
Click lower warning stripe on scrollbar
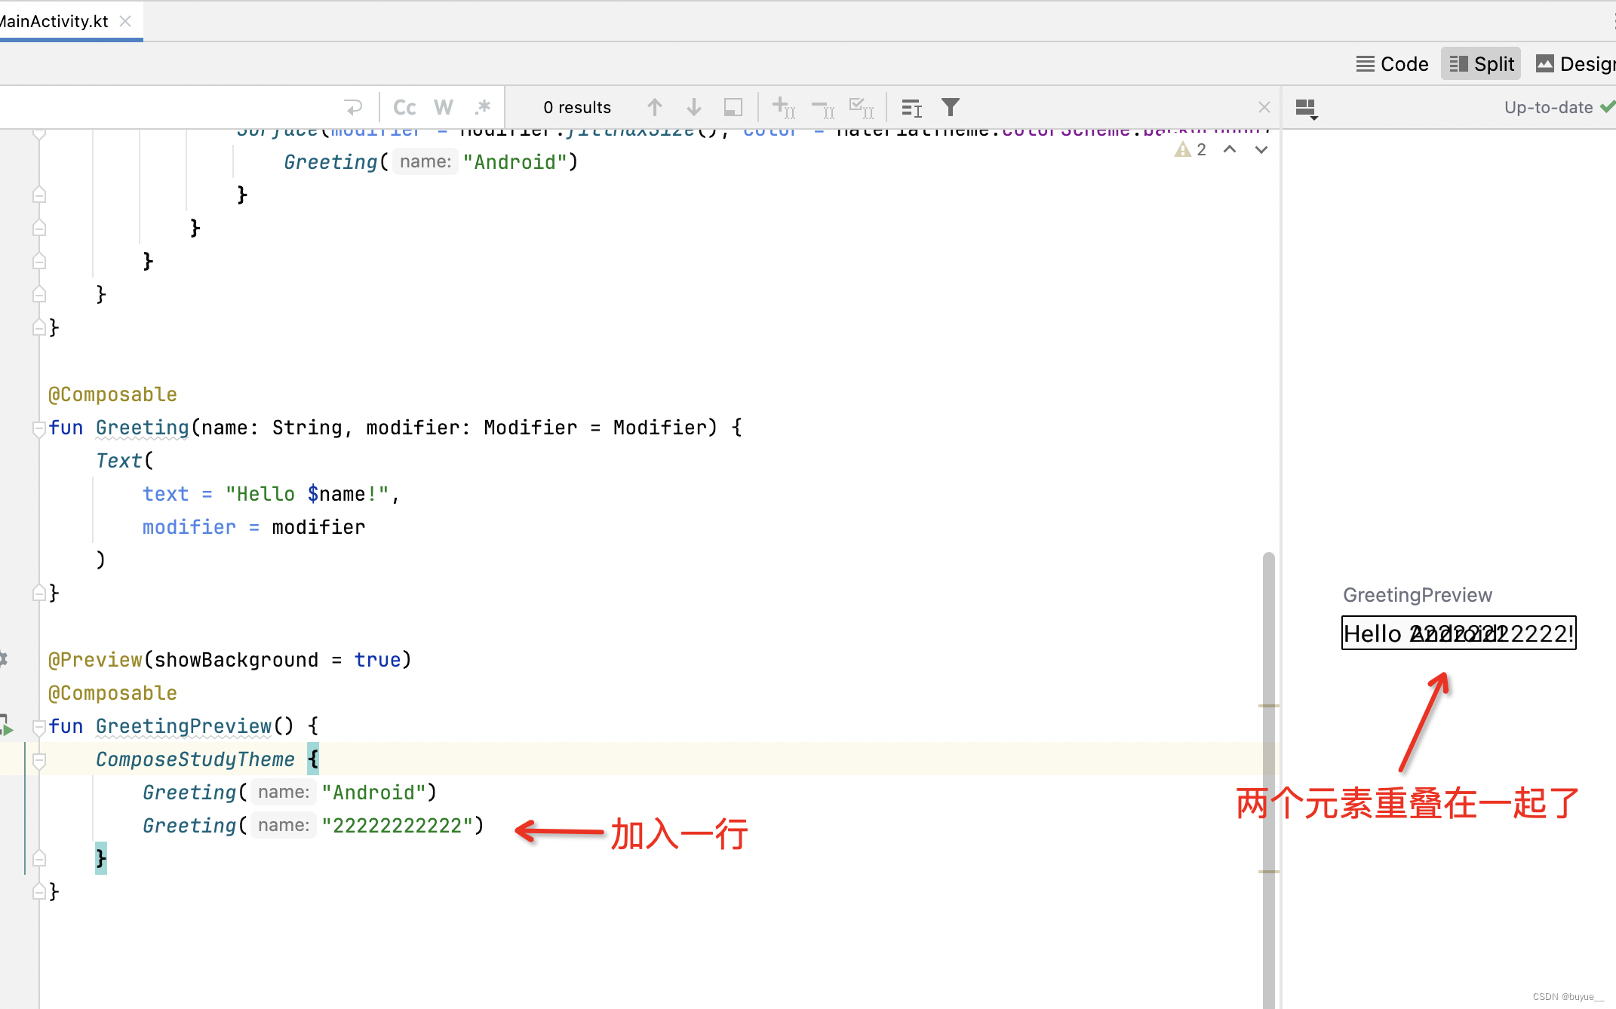tap(1269, 872)
